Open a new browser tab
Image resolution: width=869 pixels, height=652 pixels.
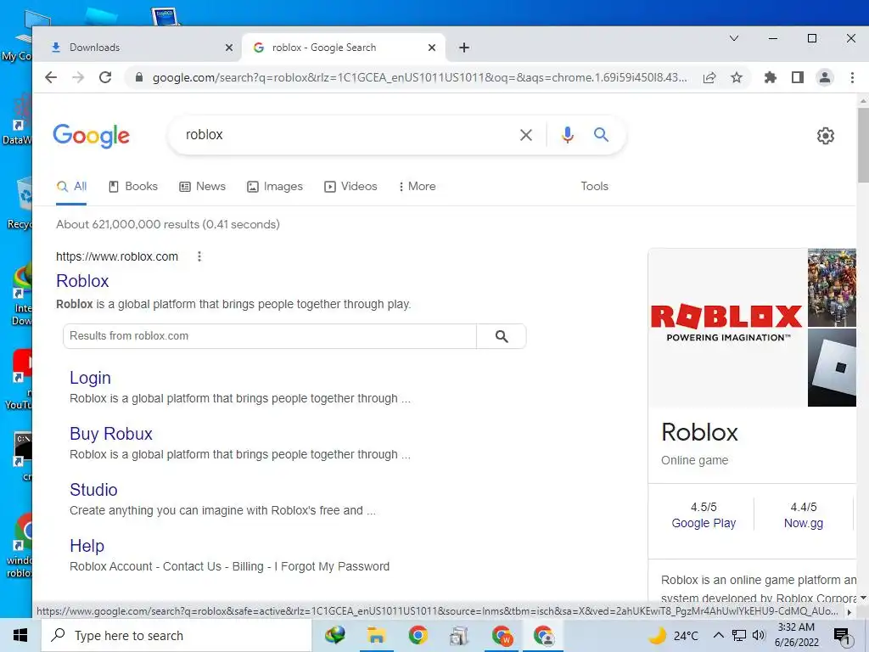pos(464,48)
